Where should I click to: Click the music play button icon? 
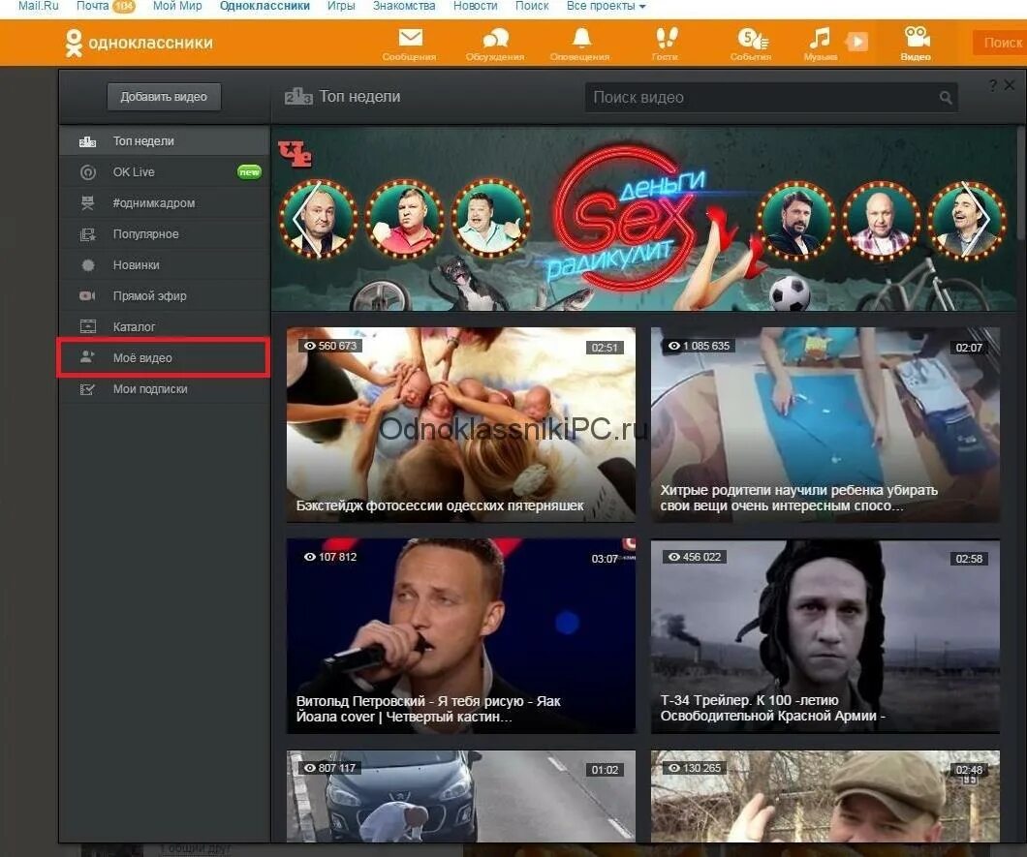(x=856, y=42)
